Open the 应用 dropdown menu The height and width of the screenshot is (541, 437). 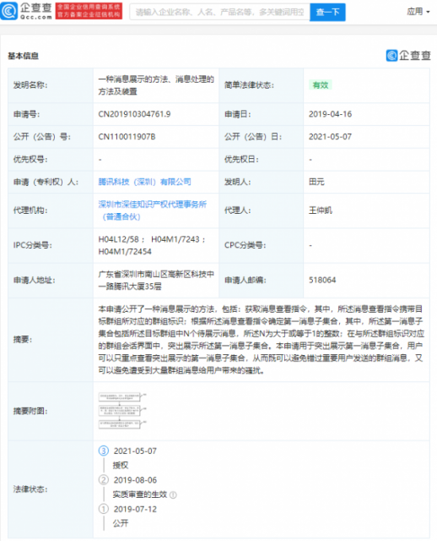click(418, 12)
